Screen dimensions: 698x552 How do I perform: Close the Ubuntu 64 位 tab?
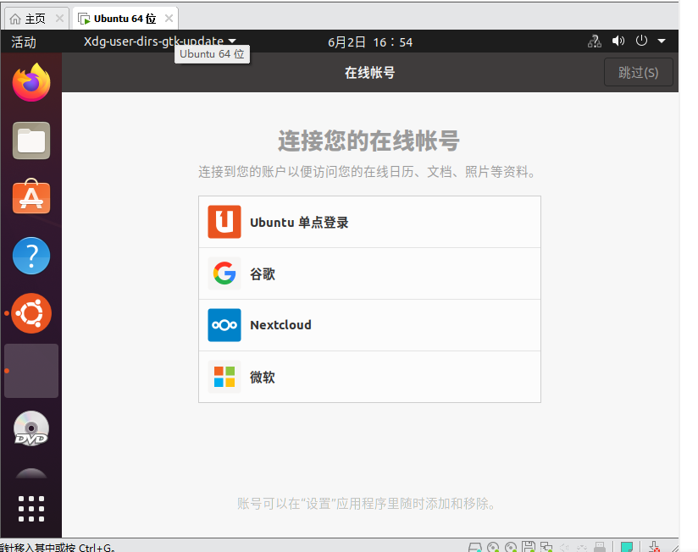click(x=169, y=19)
